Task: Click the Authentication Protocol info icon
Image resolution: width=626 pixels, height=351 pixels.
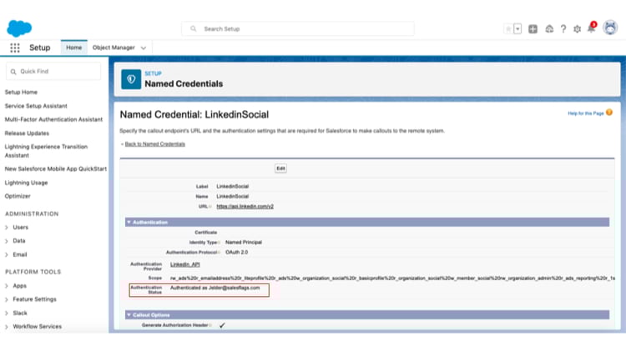Action: click(220, 253)
